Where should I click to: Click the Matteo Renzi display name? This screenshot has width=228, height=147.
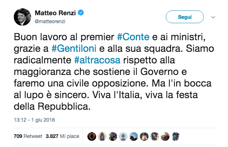[x=55, y=13]
